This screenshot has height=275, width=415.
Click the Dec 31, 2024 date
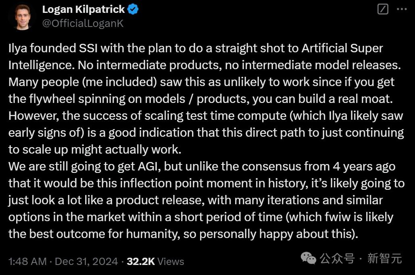tap(86, 262)
